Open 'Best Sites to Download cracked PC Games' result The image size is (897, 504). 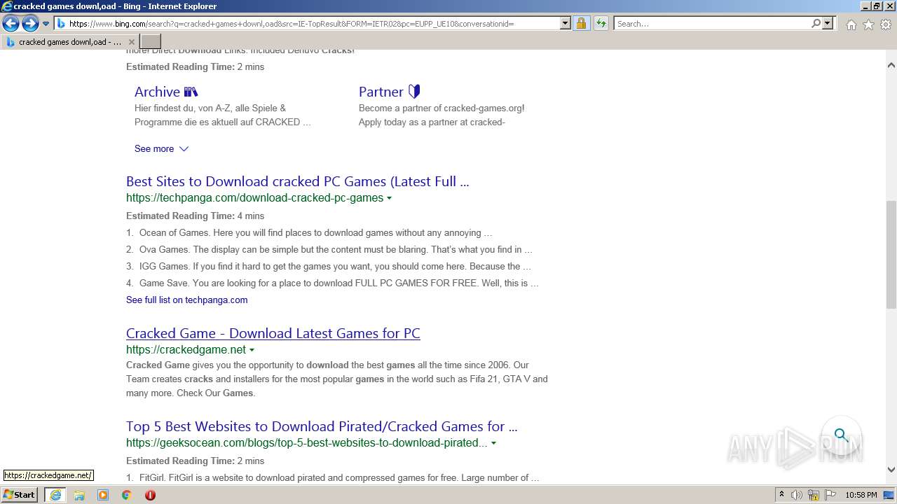(x=297, y=181)
